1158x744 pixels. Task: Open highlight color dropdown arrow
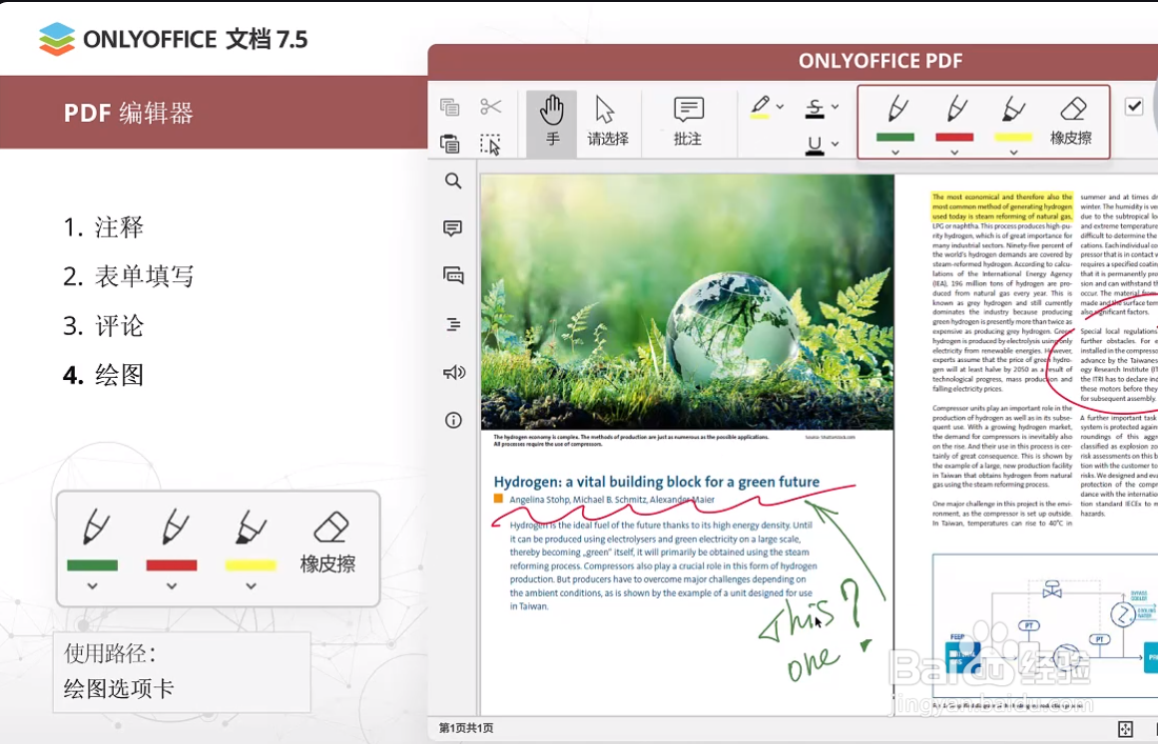click(x=780, y=107)
